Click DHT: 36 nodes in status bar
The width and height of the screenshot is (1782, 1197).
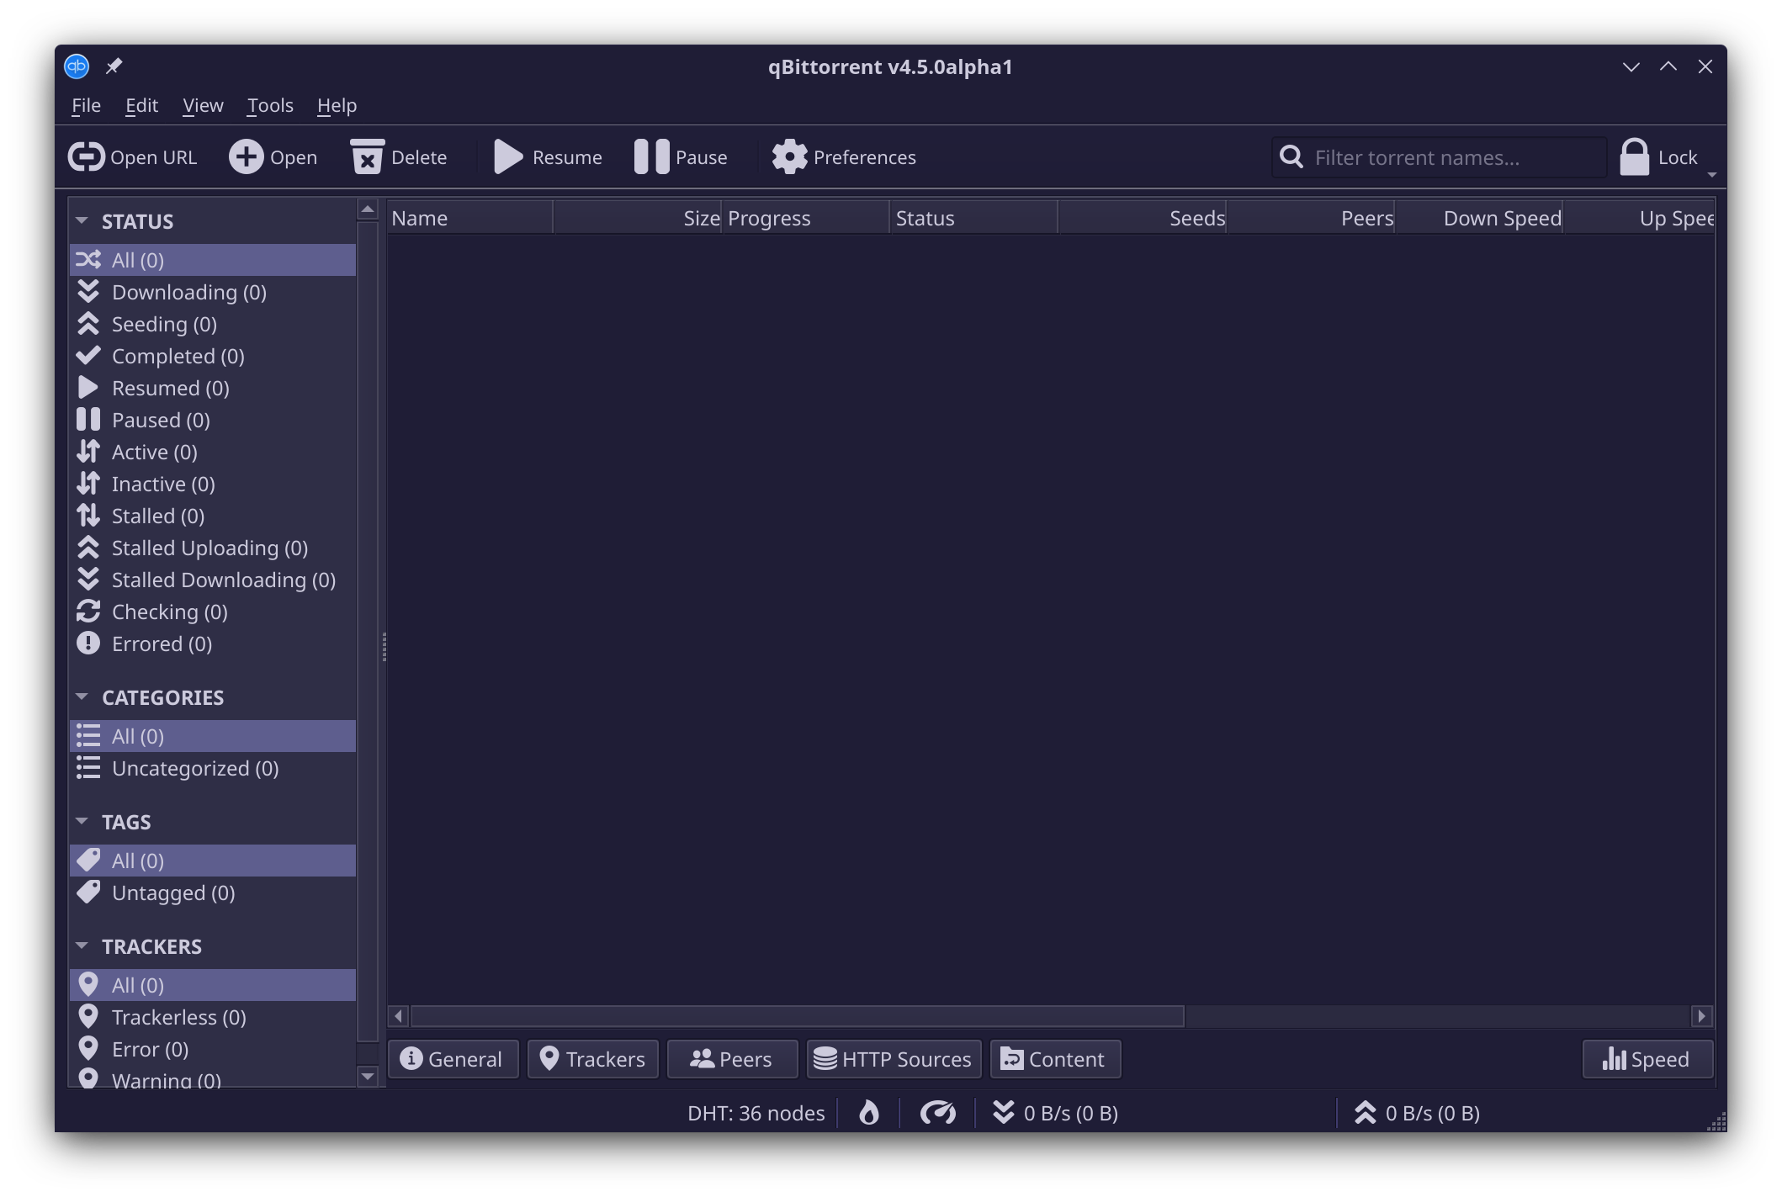click(x=755, y=1112)
